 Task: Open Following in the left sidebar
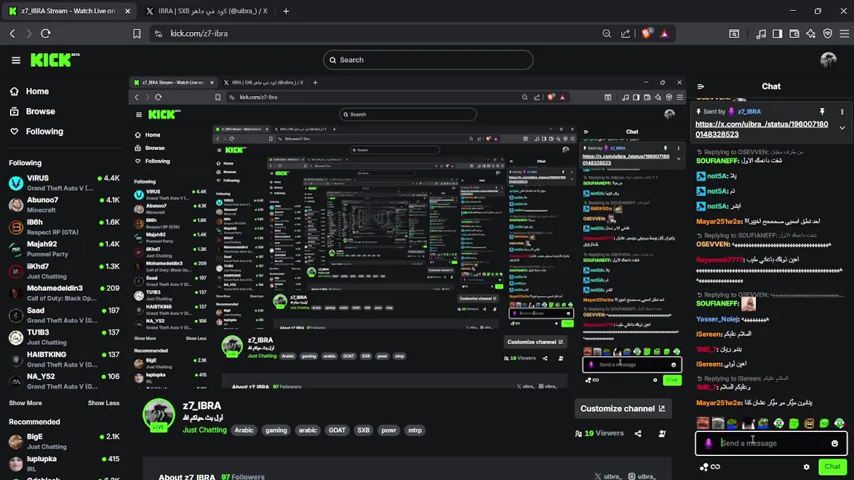[x=44, y=131]
